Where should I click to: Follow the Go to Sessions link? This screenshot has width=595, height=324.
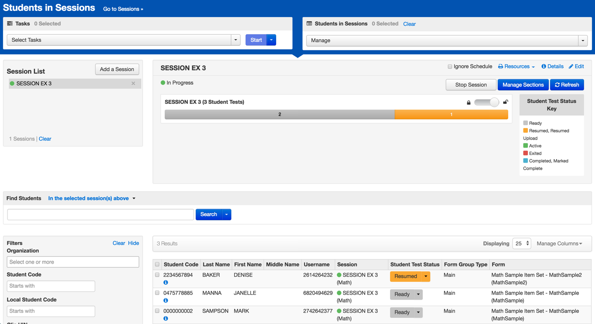coord(123,9)
